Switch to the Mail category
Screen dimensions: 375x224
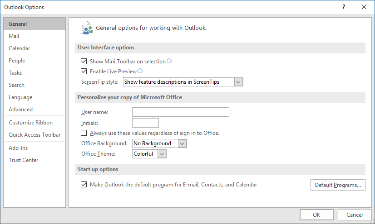tap(14, 36)
